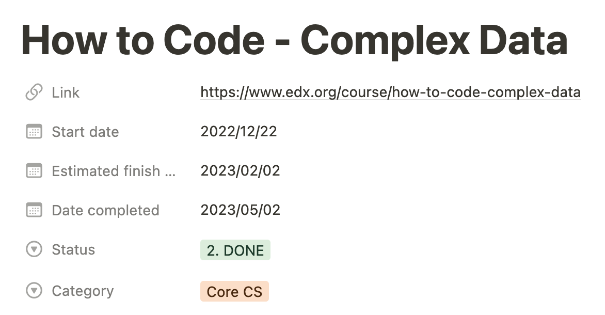Viewport: 605px width, 315px height.
Task: Click the calendar icon next to Start date
Action: (x=34, y=132)
